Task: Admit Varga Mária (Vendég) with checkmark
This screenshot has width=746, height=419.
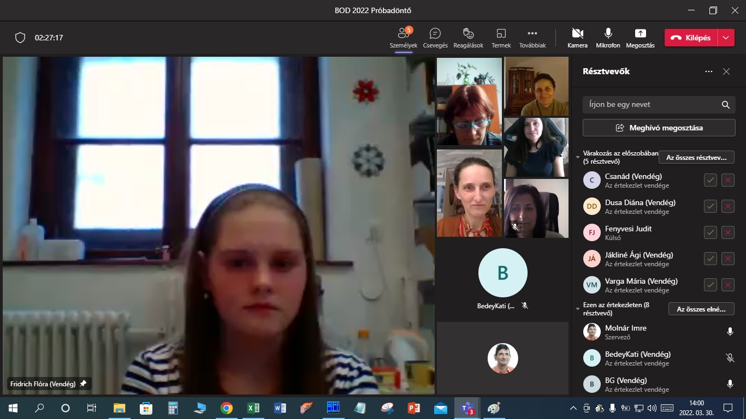Action: tap(711, 285)
